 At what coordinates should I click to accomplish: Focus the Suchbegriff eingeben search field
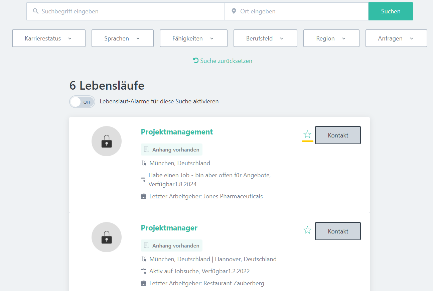pos(130,11)
